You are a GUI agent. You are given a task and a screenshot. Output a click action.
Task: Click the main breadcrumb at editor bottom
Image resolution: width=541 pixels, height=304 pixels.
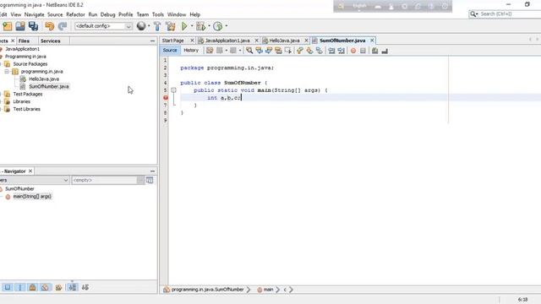click(x=269, y=290)
